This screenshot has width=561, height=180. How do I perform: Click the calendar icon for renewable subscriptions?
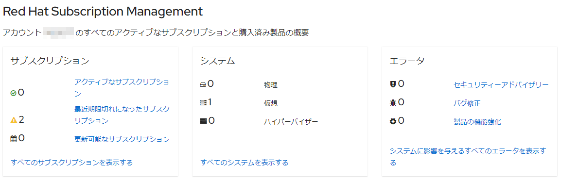pos(14,139)
